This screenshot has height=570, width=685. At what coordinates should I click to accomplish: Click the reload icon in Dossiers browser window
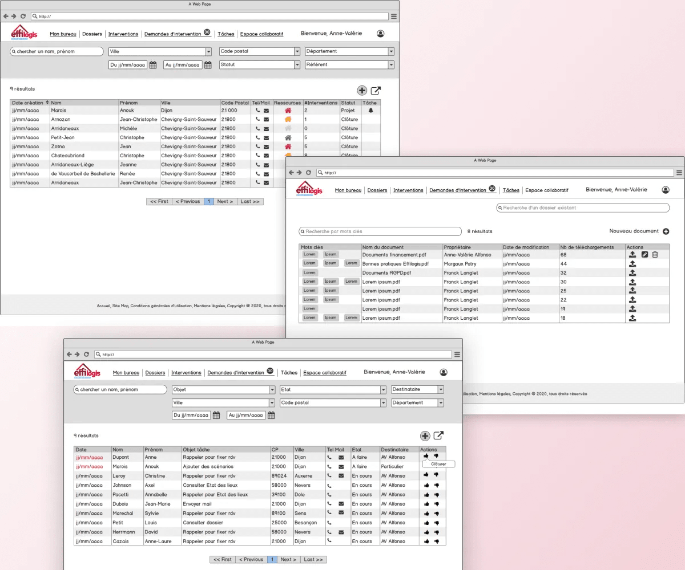coord(23,17)
